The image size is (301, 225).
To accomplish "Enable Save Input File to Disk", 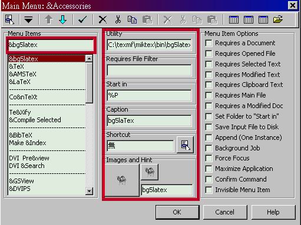I will [209, 127].
